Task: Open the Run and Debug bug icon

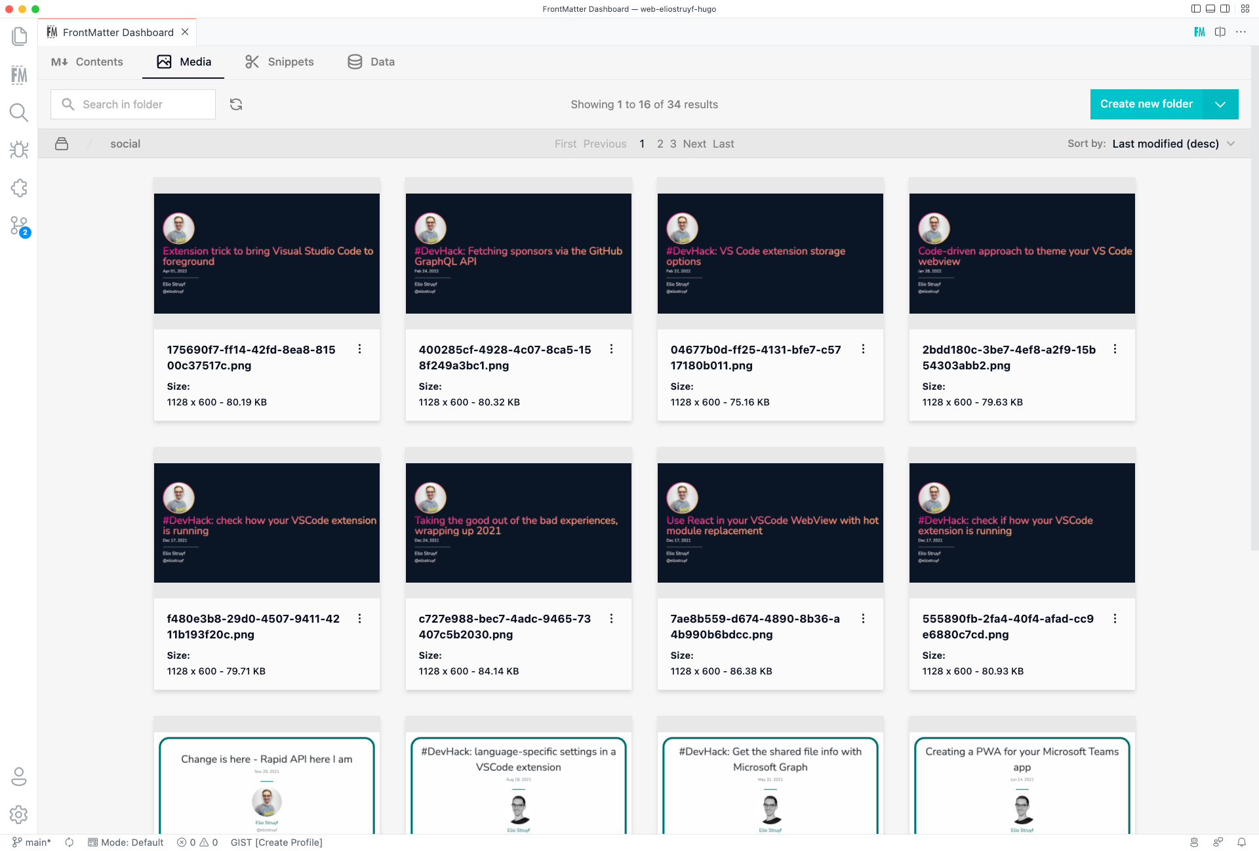Action: 19,150
